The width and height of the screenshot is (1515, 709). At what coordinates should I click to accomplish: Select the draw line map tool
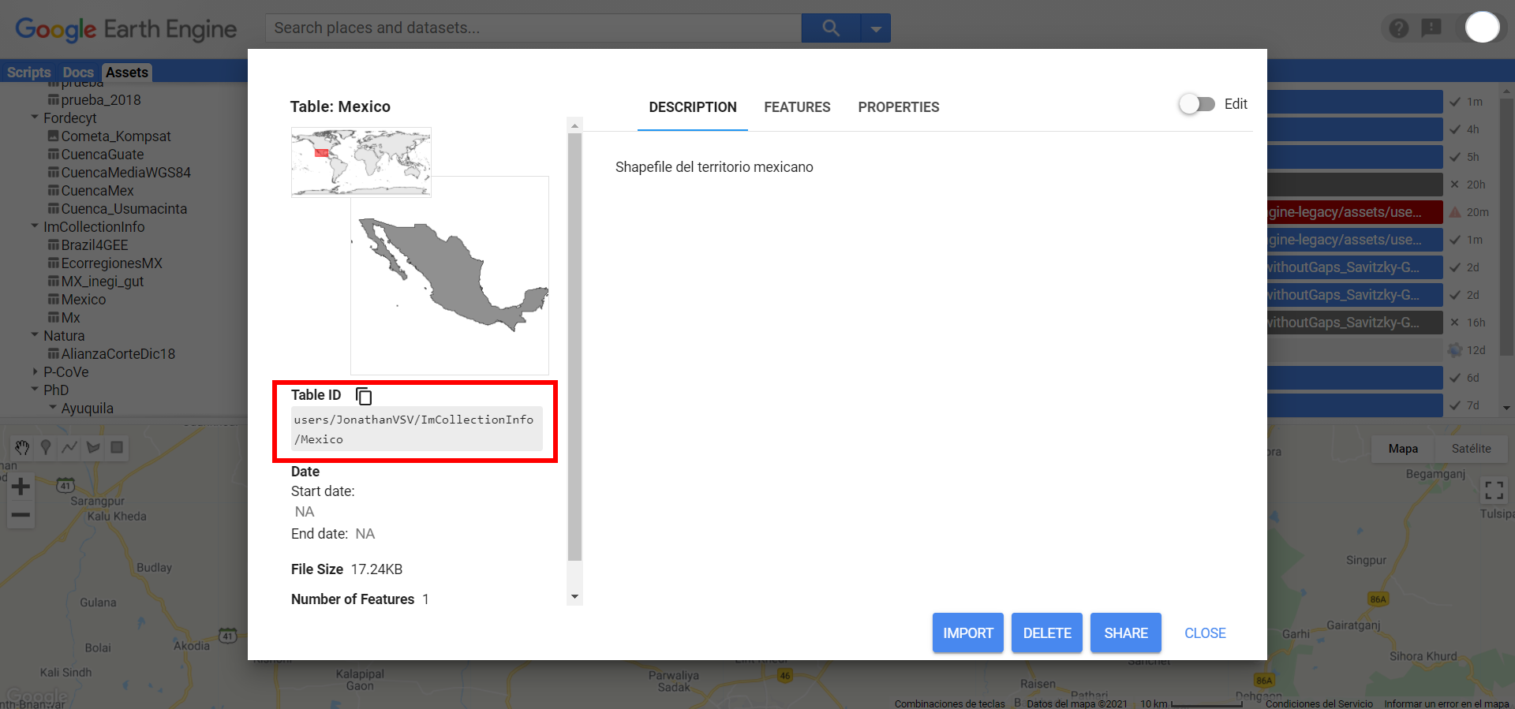pyautogui.click(x=69, y=447)
